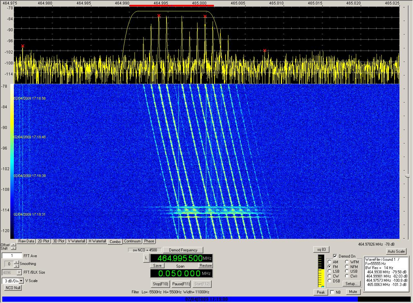Increase the Smoothing value with up arrow

tap(16, 262)
